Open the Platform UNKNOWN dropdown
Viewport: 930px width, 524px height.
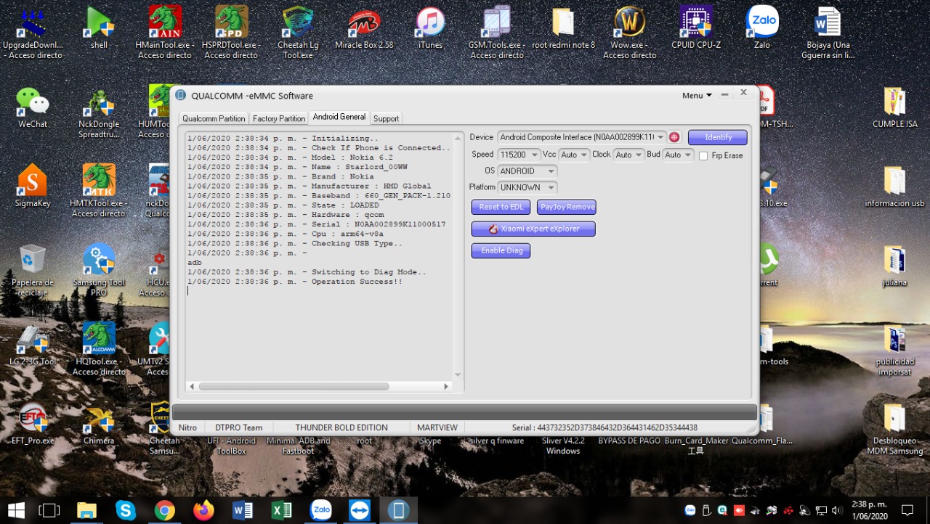point(527,187)
